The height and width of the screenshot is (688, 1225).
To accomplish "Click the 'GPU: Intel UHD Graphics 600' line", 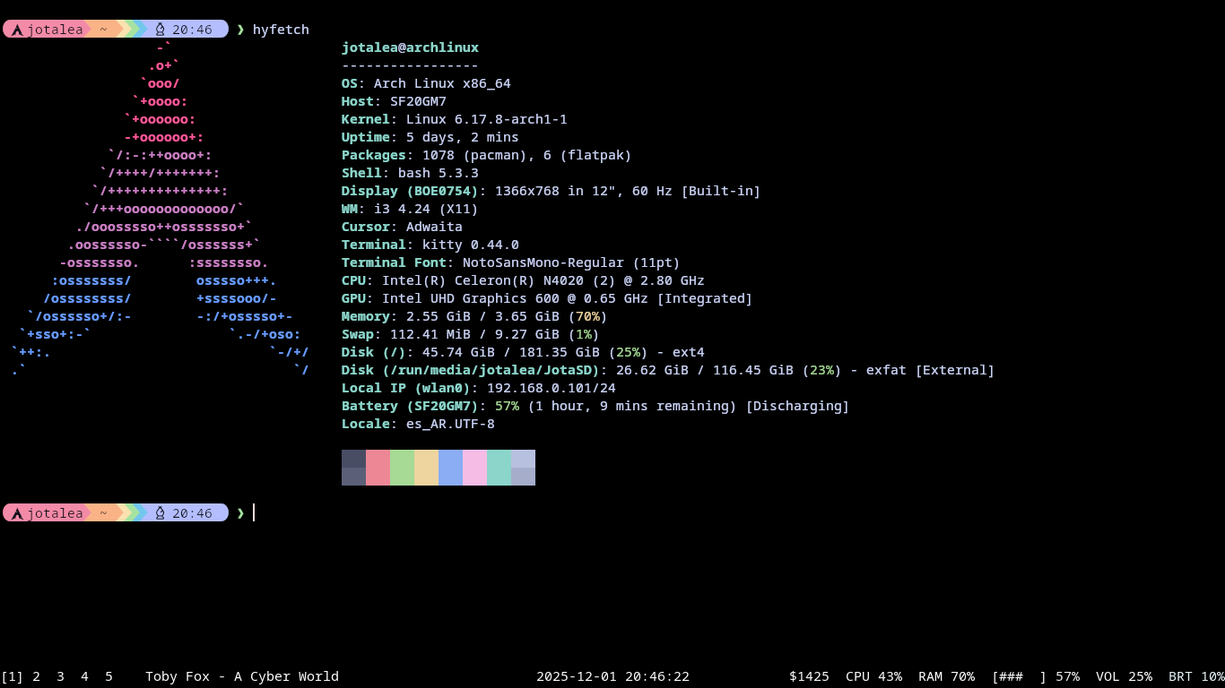I will pos(547,298).
